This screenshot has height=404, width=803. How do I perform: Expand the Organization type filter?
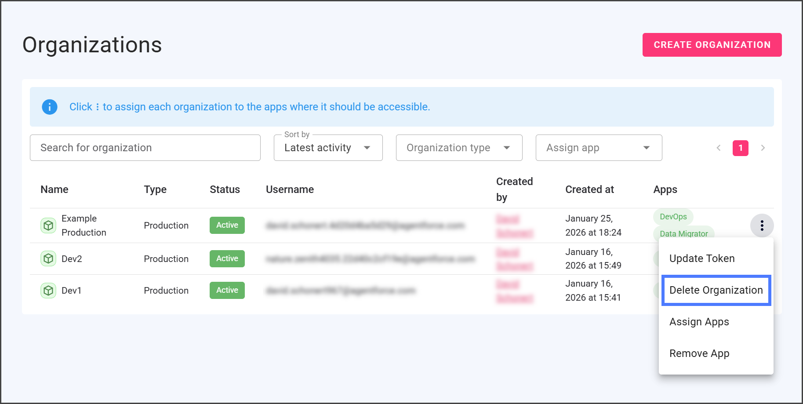(458, 148)
